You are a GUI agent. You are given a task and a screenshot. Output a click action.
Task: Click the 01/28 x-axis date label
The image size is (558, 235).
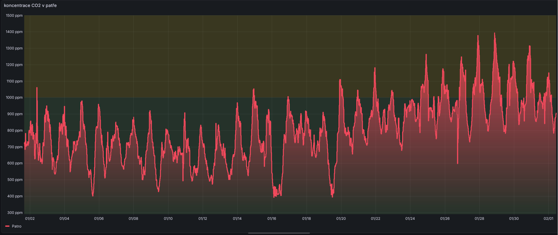click(479, 219)
